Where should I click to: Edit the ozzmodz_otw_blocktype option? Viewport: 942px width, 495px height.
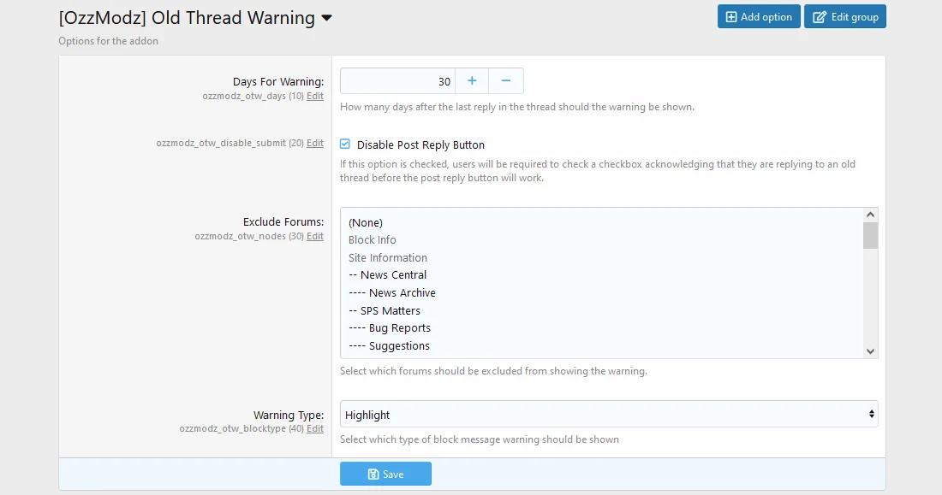coord(315,429)
